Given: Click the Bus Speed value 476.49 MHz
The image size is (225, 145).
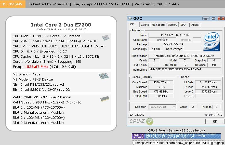Looking at the screenshot, I should (x=161, y=91).
